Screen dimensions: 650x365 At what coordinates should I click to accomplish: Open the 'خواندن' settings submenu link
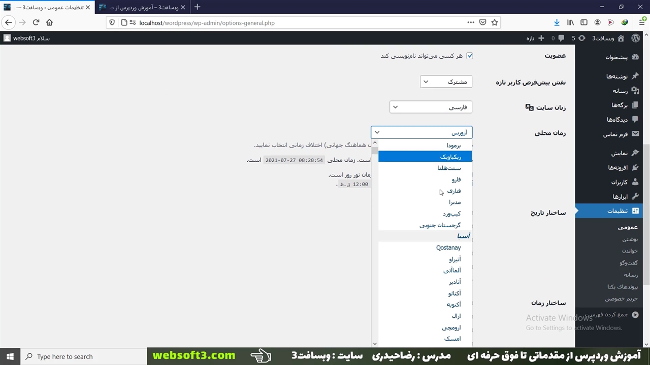coord(629,251)
